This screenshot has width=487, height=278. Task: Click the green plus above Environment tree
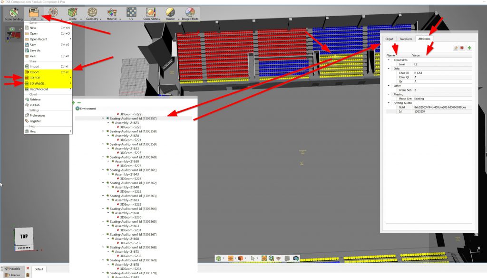74,102
